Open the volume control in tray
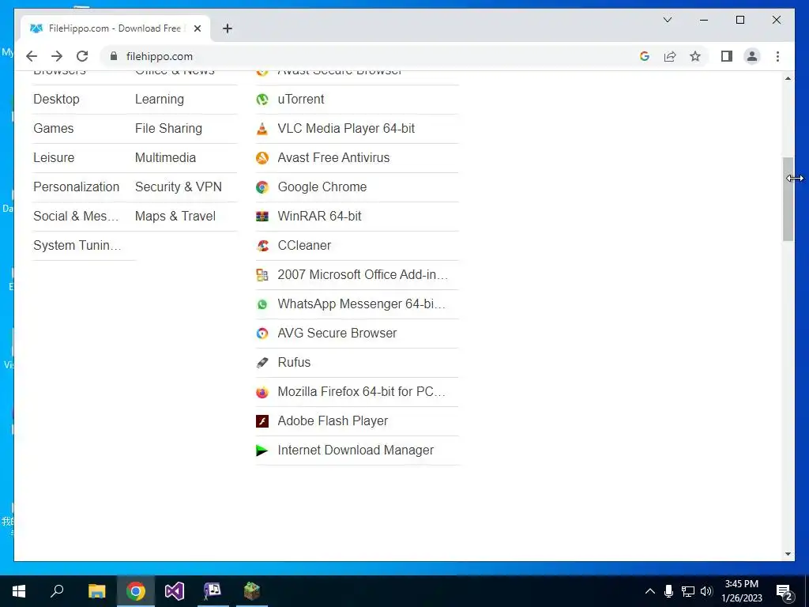 tap(707, 591)
